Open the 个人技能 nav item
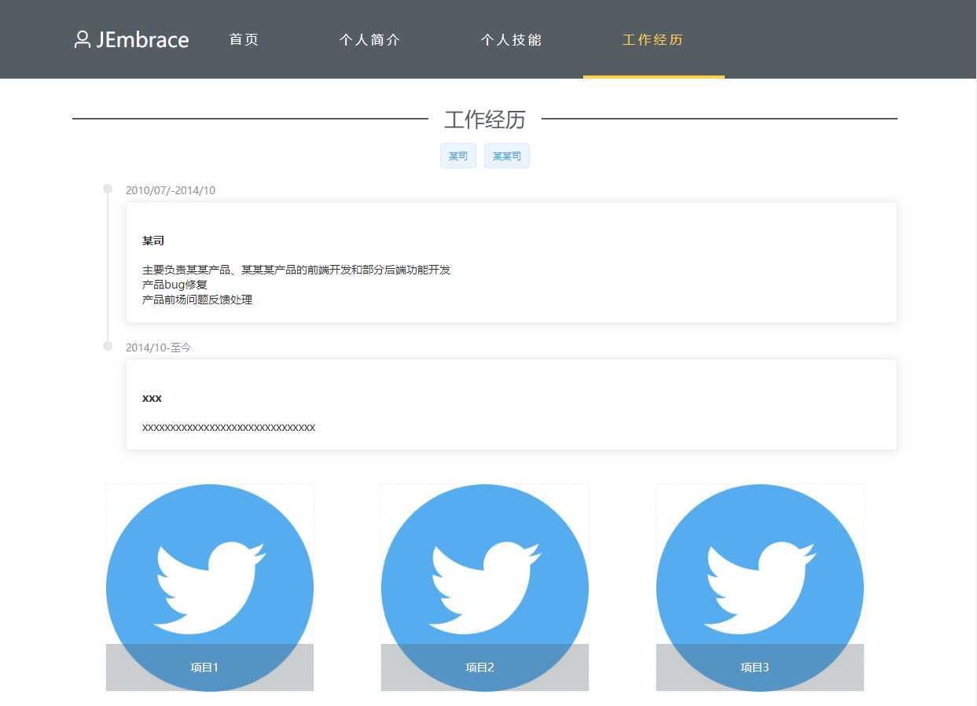This screenshot has width=977, height=706. click(512, 39)
